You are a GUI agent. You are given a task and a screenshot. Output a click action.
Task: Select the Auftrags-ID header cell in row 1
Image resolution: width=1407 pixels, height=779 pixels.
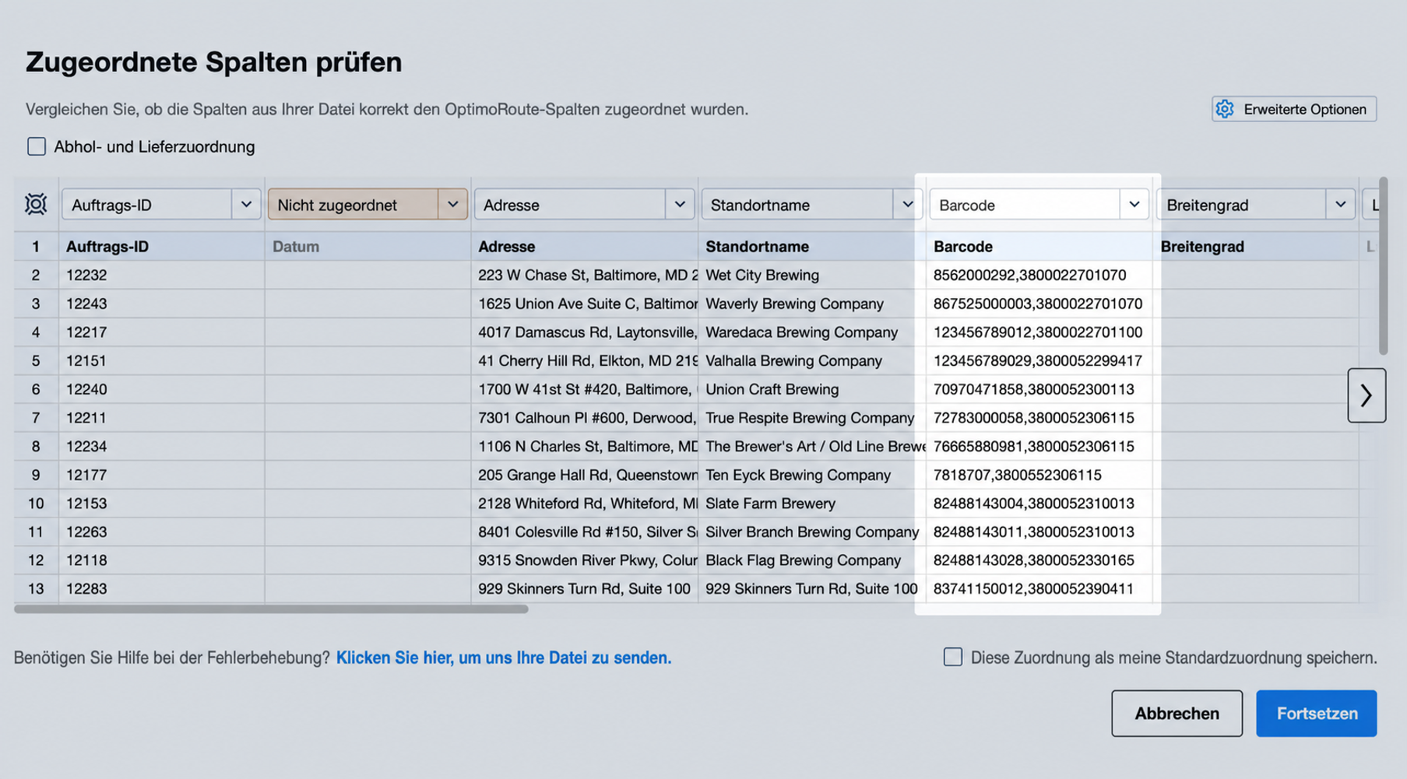click(161, 246)
